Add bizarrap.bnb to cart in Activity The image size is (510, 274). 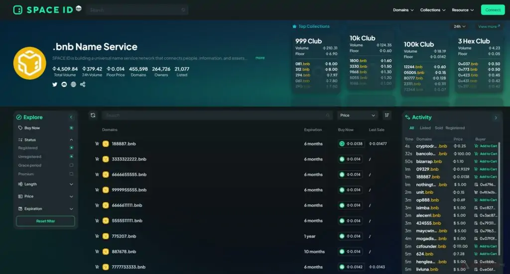(486, 161)
